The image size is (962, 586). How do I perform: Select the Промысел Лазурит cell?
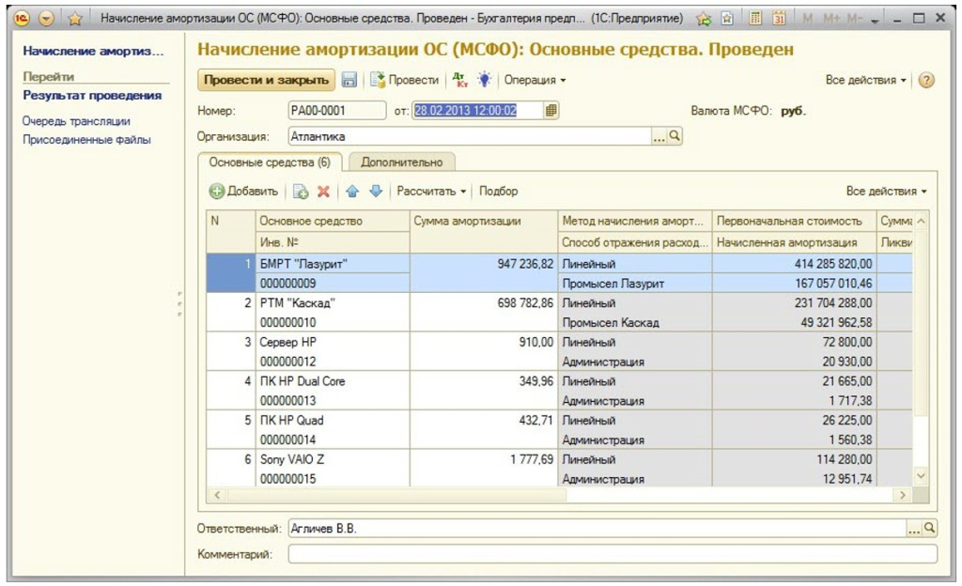(x=635, y=284)
